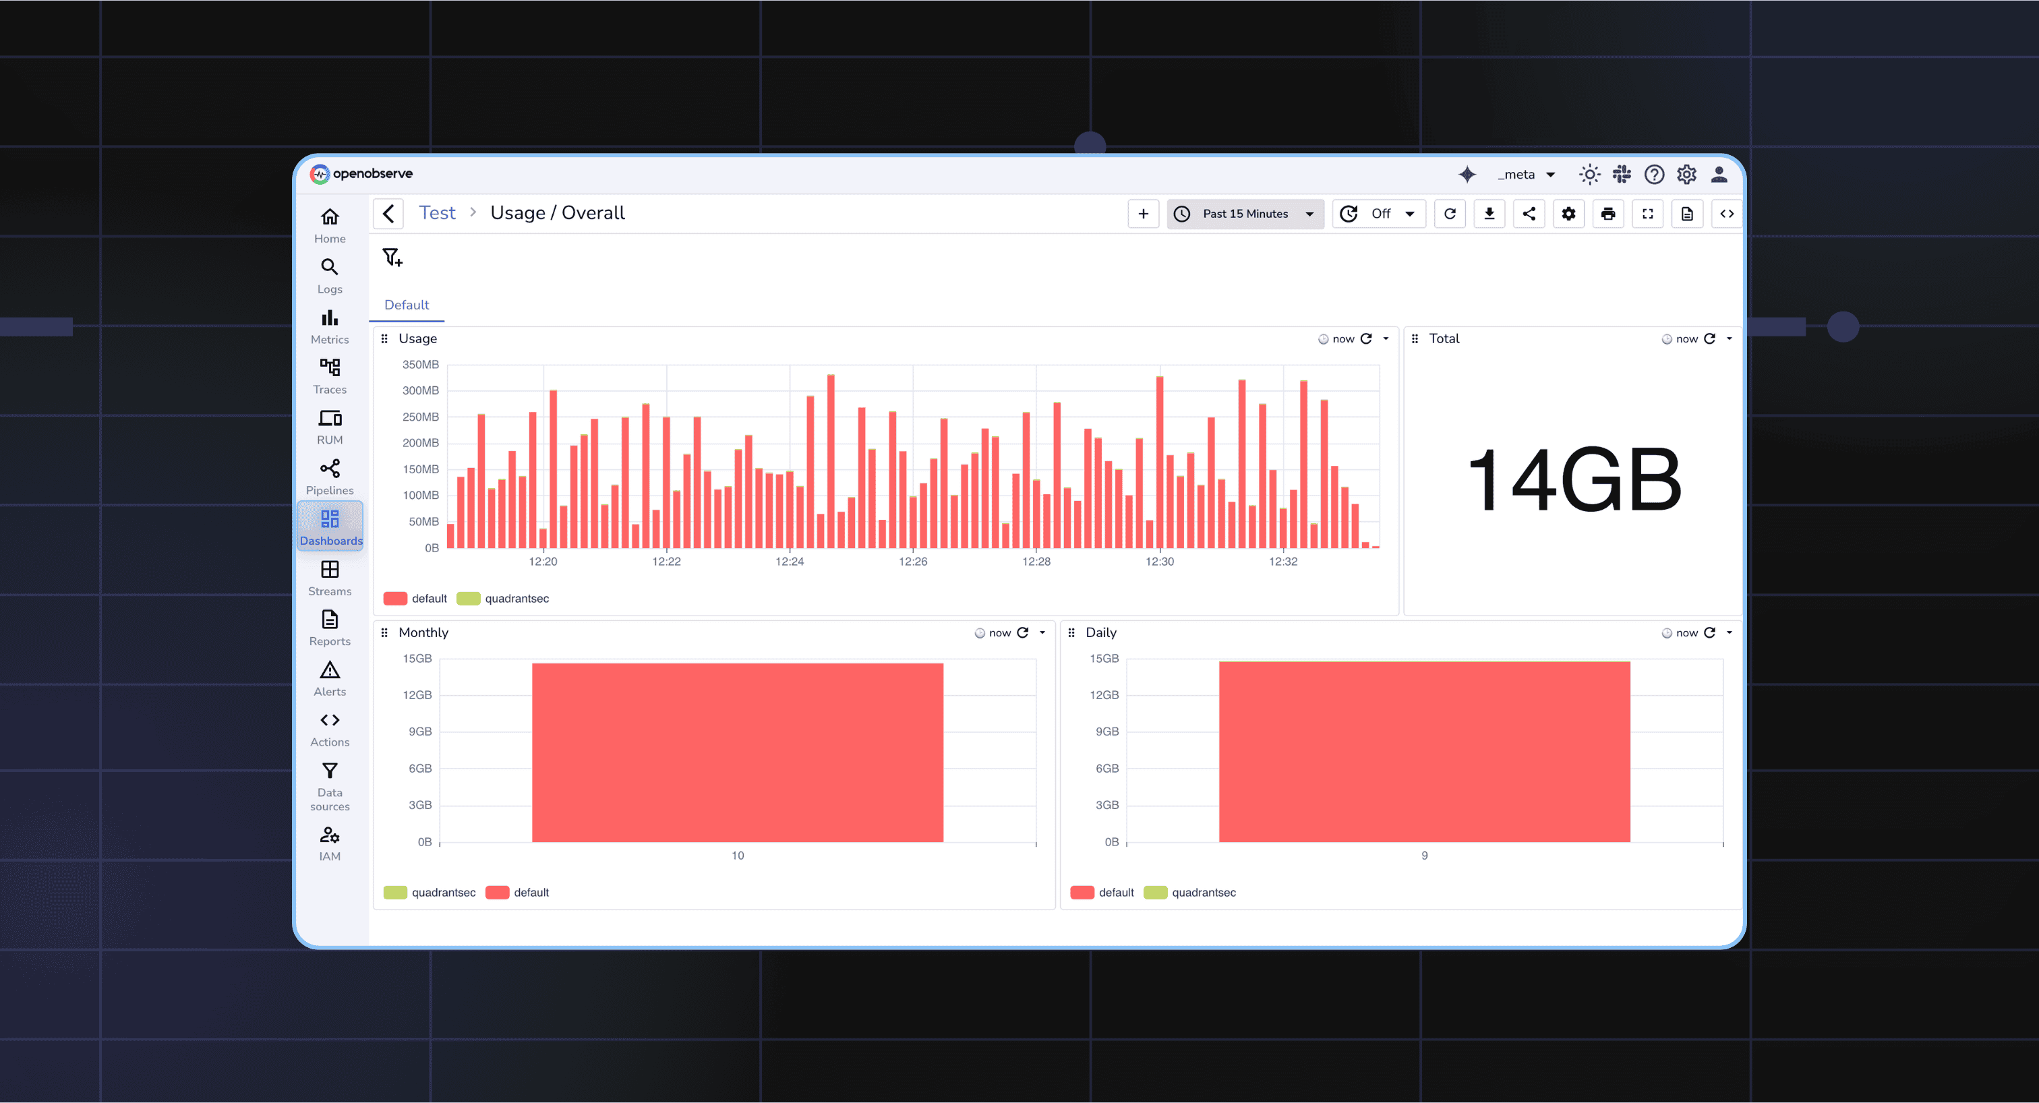Add a new panel with the plus button
This screenshot has height=1103, width=2039.
click(1143, 214)
